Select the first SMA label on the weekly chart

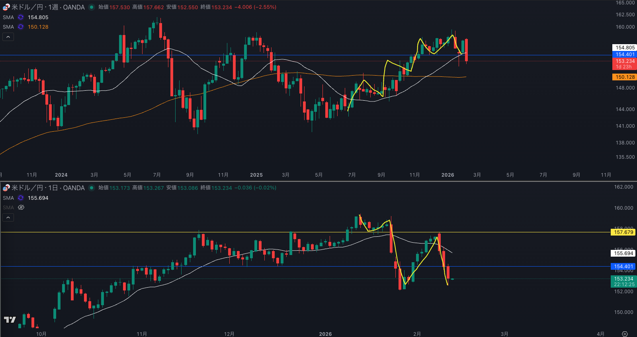[8, 18]
